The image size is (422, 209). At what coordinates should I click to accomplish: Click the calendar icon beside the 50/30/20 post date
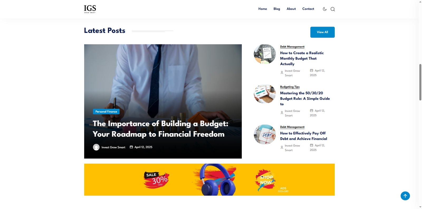click(x=311, y=111)
